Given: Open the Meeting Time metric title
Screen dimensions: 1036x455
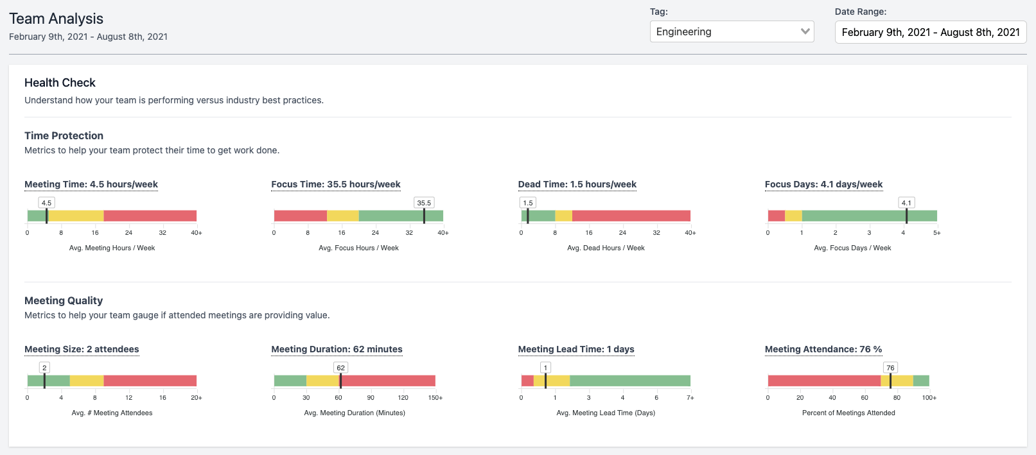Looking at the screenshot, I should (x=91, y=184).
